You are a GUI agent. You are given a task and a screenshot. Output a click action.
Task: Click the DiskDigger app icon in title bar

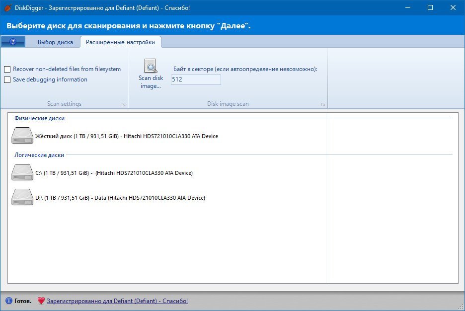point(8,8)
